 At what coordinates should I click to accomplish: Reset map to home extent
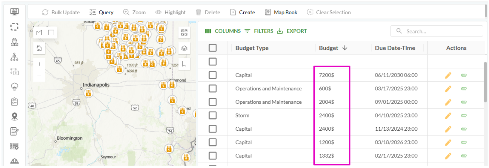coord(39,48)
